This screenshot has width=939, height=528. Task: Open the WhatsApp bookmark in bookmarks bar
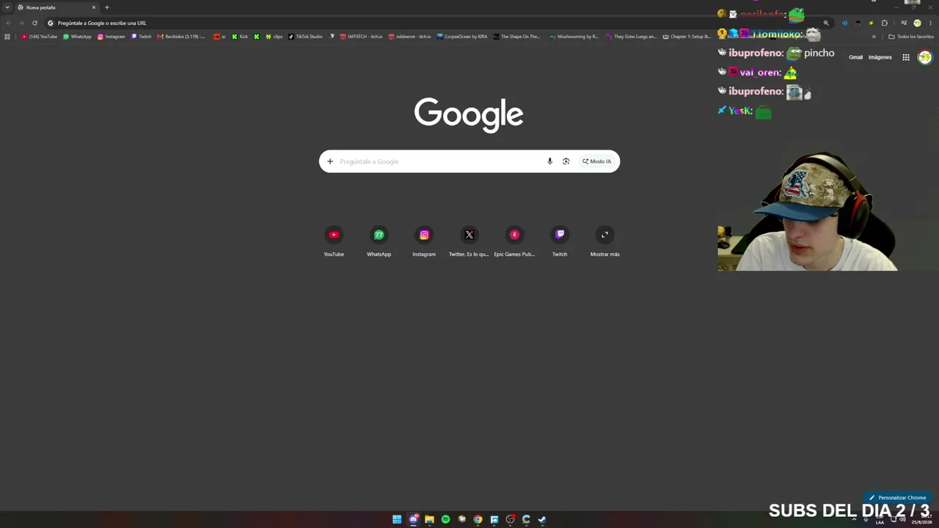point(77,37)
